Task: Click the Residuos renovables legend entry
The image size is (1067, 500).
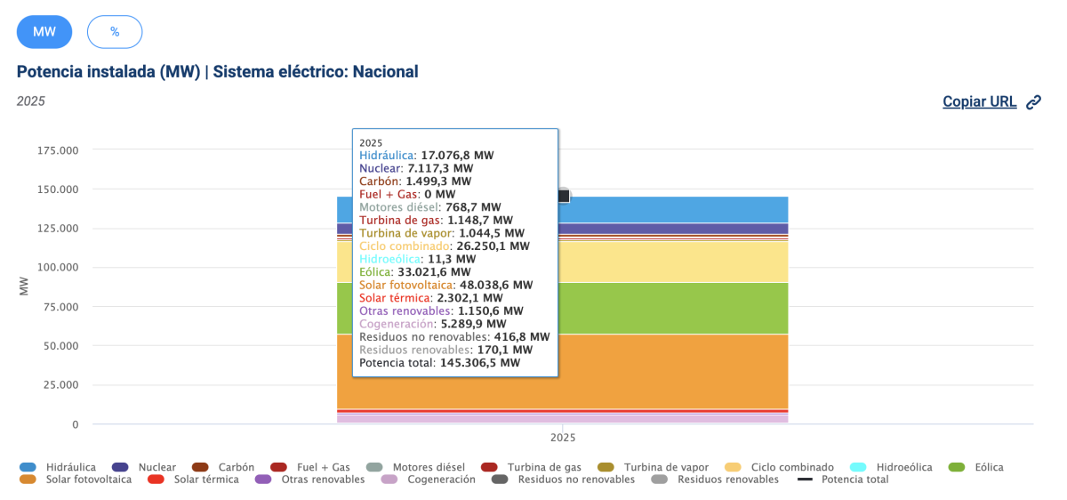Action: pyautogui.click(x=717, y=480)
